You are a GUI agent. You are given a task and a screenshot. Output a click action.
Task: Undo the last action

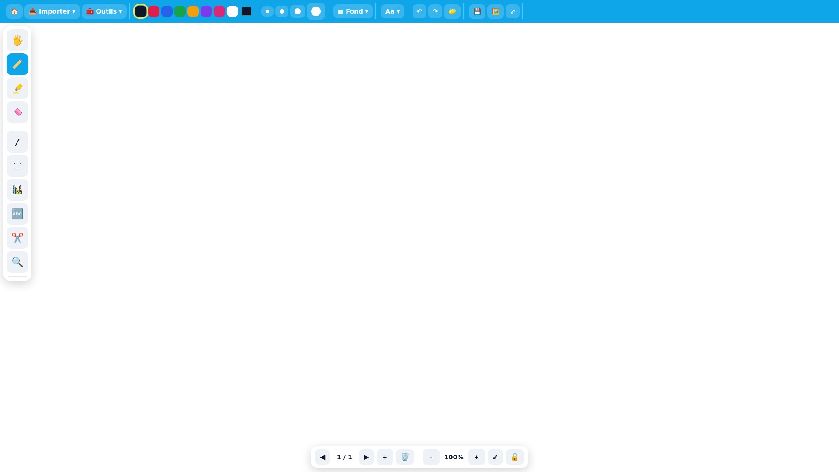419,11
